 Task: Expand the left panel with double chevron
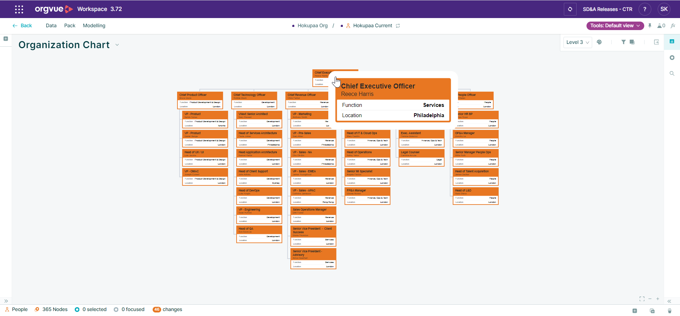click(x=6, y=301)
